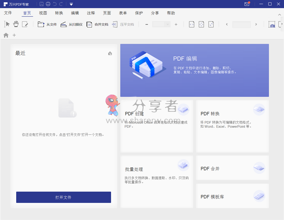Switch to the 分享 tab
This screenshot has width=284, height=220.
point(155,13)
